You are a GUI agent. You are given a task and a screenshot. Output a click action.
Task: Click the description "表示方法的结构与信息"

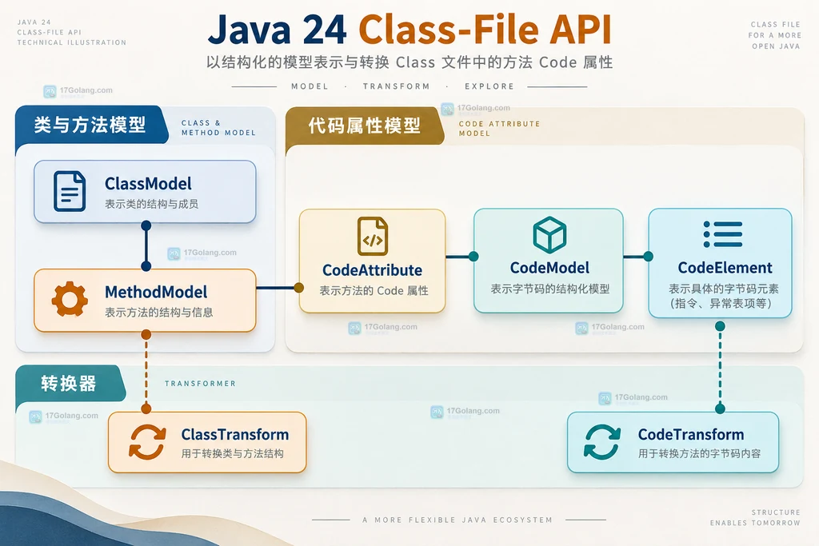pyautogui.click(x=159, y=312)
